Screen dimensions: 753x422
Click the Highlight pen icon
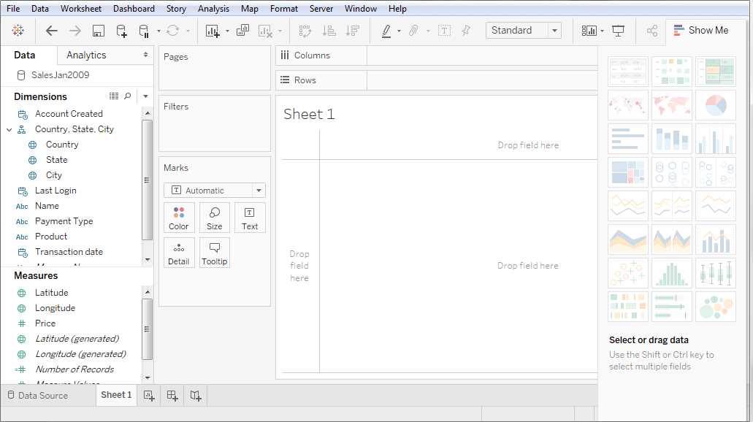(x=386, y=31)
